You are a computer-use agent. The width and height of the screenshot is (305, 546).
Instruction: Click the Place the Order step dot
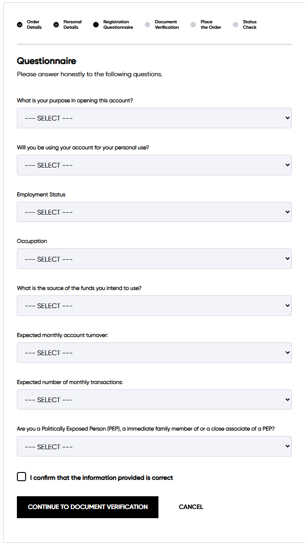click(x=193, y=25)
